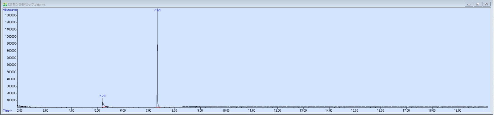The image size is (494, 115).
Task: Click the 11.00 time axis label
Action: coord(252,111)
